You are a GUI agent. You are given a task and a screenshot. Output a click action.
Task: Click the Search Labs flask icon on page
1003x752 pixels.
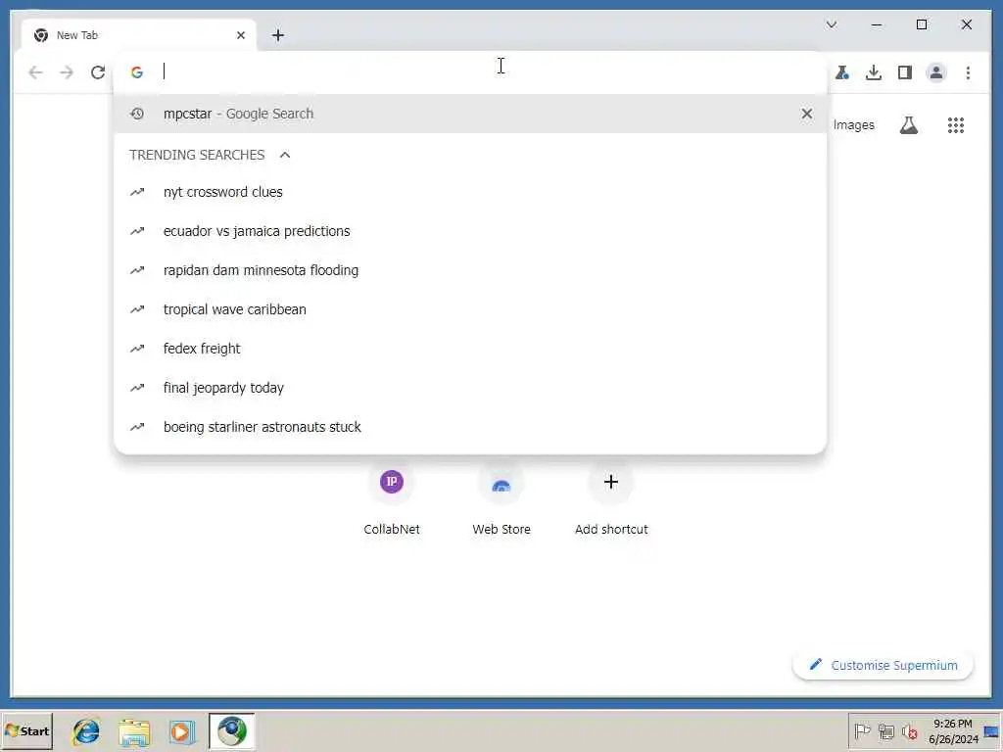click(x=908, y=125)
